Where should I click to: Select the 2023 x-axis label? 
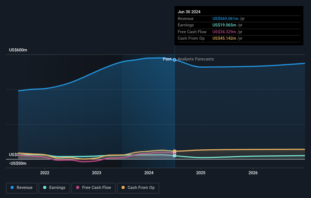coord(97,173)
